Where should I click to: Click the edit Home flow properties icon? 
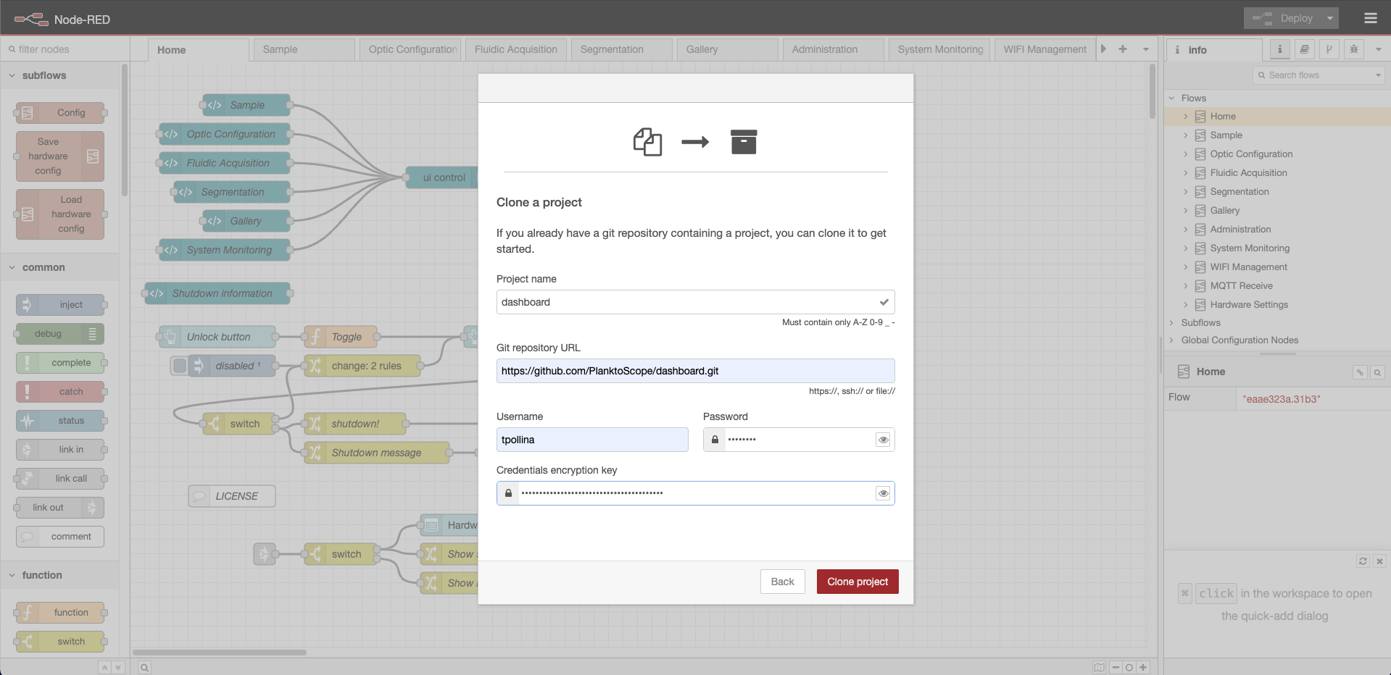click(x=1360, y=372)
